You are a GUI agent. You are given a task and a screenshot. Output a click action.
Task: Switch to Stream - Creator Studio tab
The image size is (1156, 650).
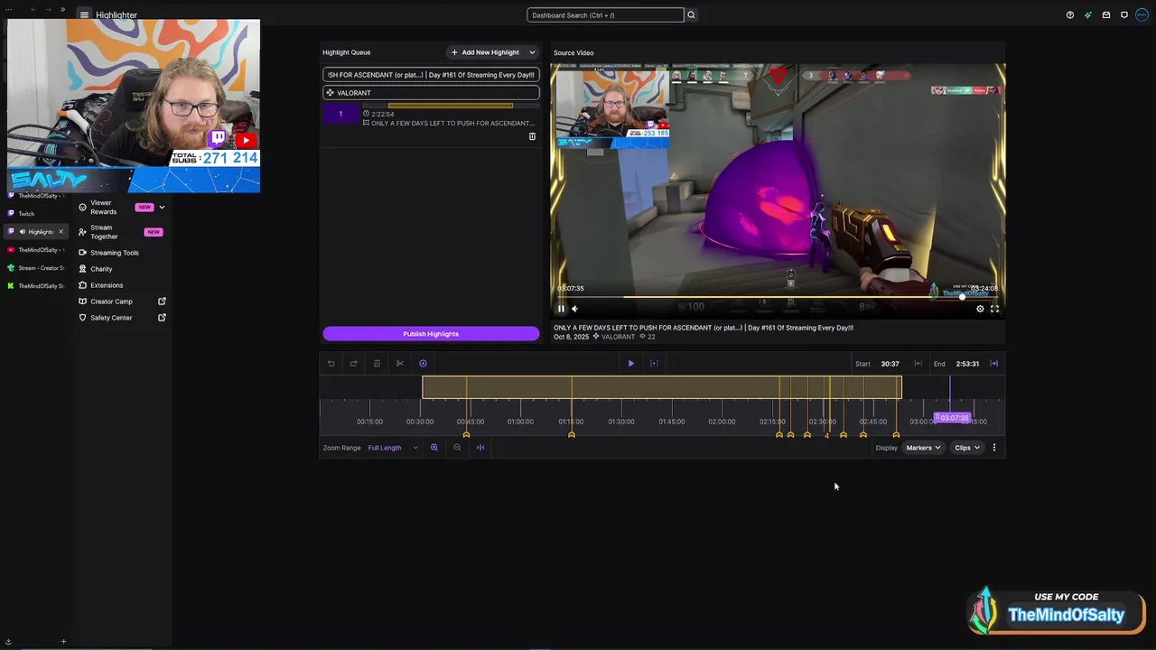coord(34,268)
